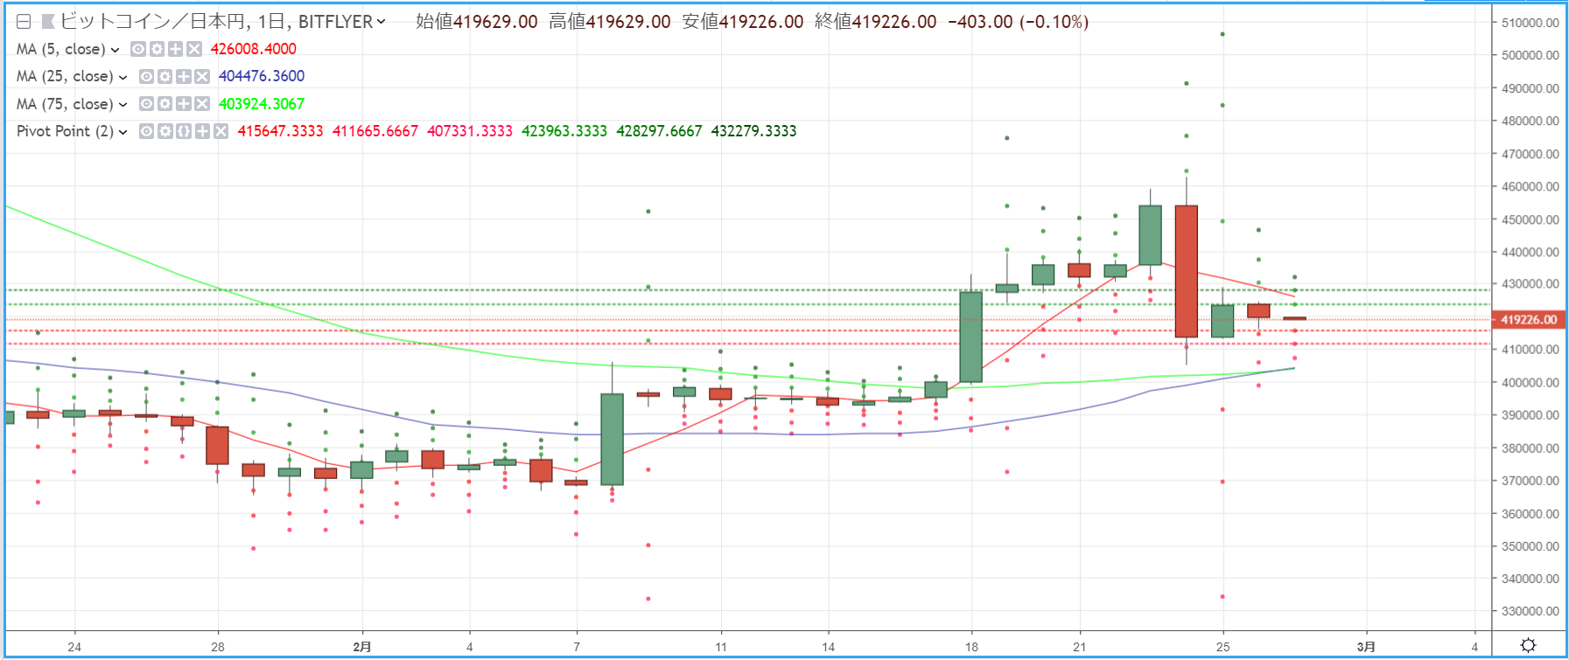Hide the Pivot Point (2) indicator with its eye icon
Viewport: 1569px width, 660px height.
[x=146, y=131]
